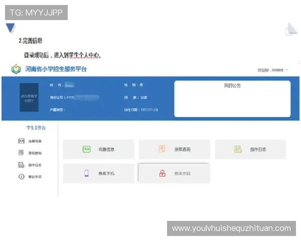The width and height of the screenshot is (301, 241).
Task: Click the 河南省小学招生服务平台 title text
Action: [x=56, y=69]
